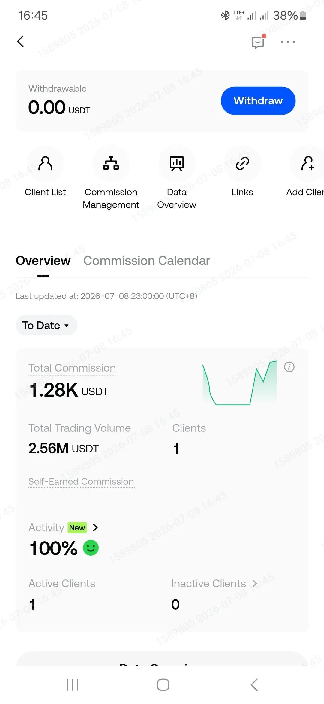Open Android recent apps button
324x704 pixels.
click(72, 685)
